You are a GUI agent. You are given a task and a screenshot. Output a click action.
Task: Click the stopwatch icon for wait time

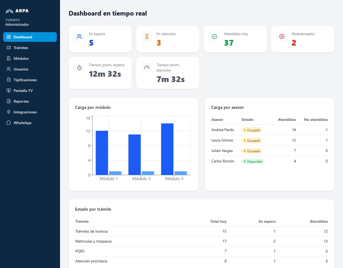pyautogui.click(x=79, y=68)
